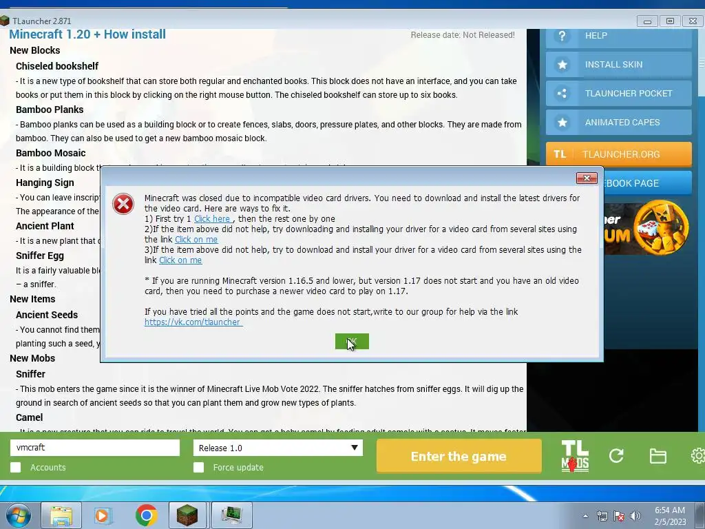
Task: Click the Sniffer heading under New Mobs
Action: [30, 374]
